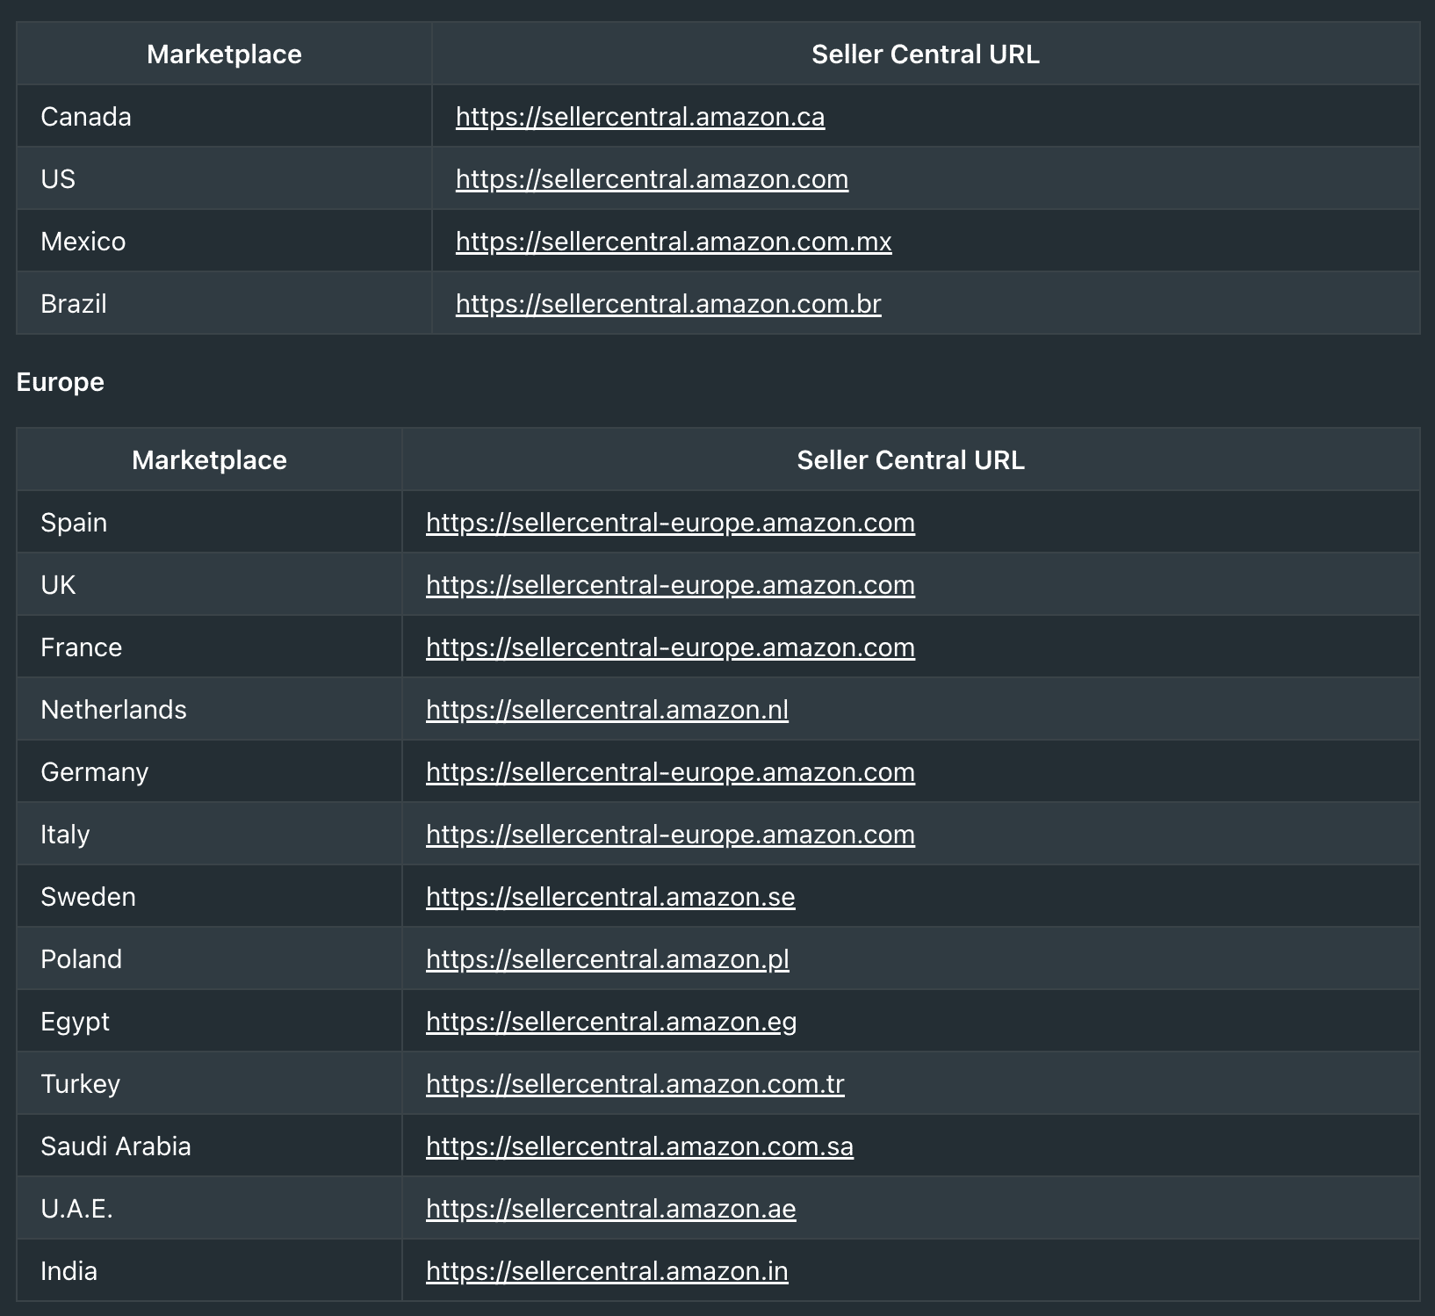This screenshot has width=1435, height=1316.
Task: Open the Brazil sellercentral.amazon.com.br link
Action: click(668, 304)
